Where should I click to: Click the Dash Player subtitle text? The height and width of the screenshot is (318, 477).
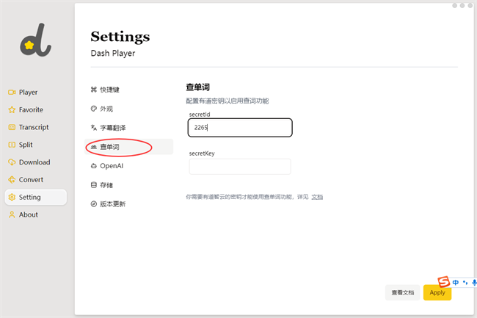113,54
